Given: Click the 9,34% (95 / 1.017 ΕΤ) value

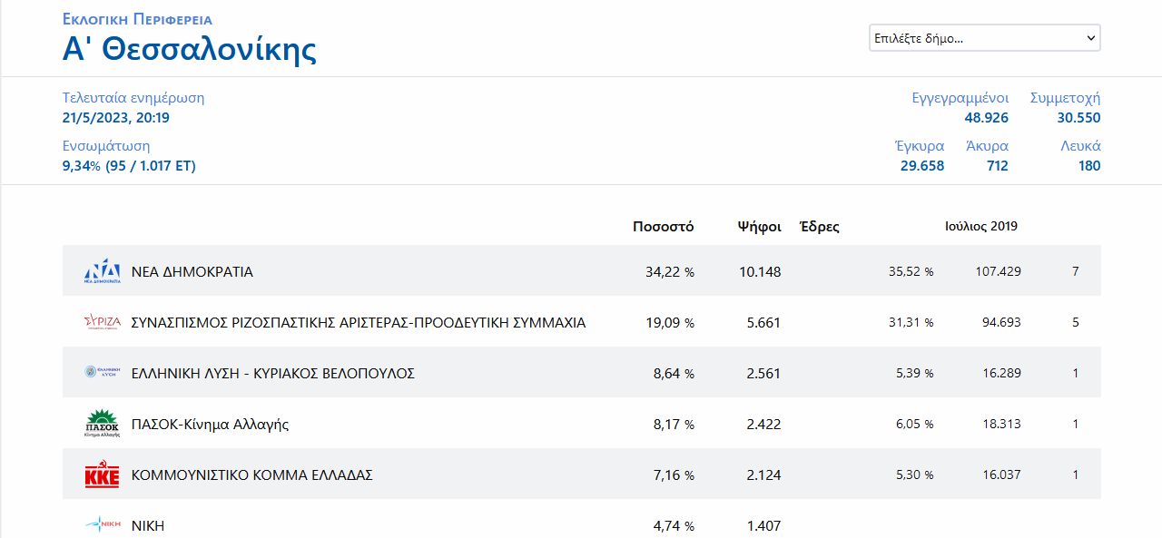Looking at the screenshot, I should (129, 166).
